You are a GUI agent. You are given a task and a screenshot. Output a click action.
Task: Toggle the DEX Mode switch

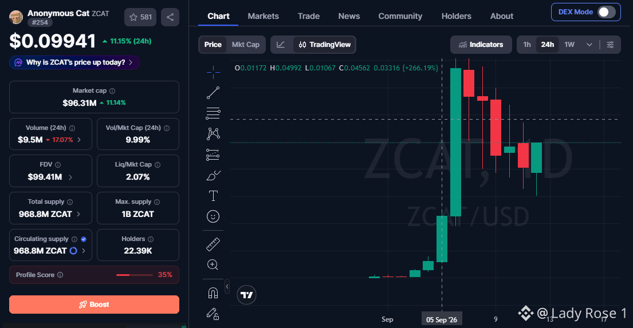pyautogui.click(x=607, y=12)
